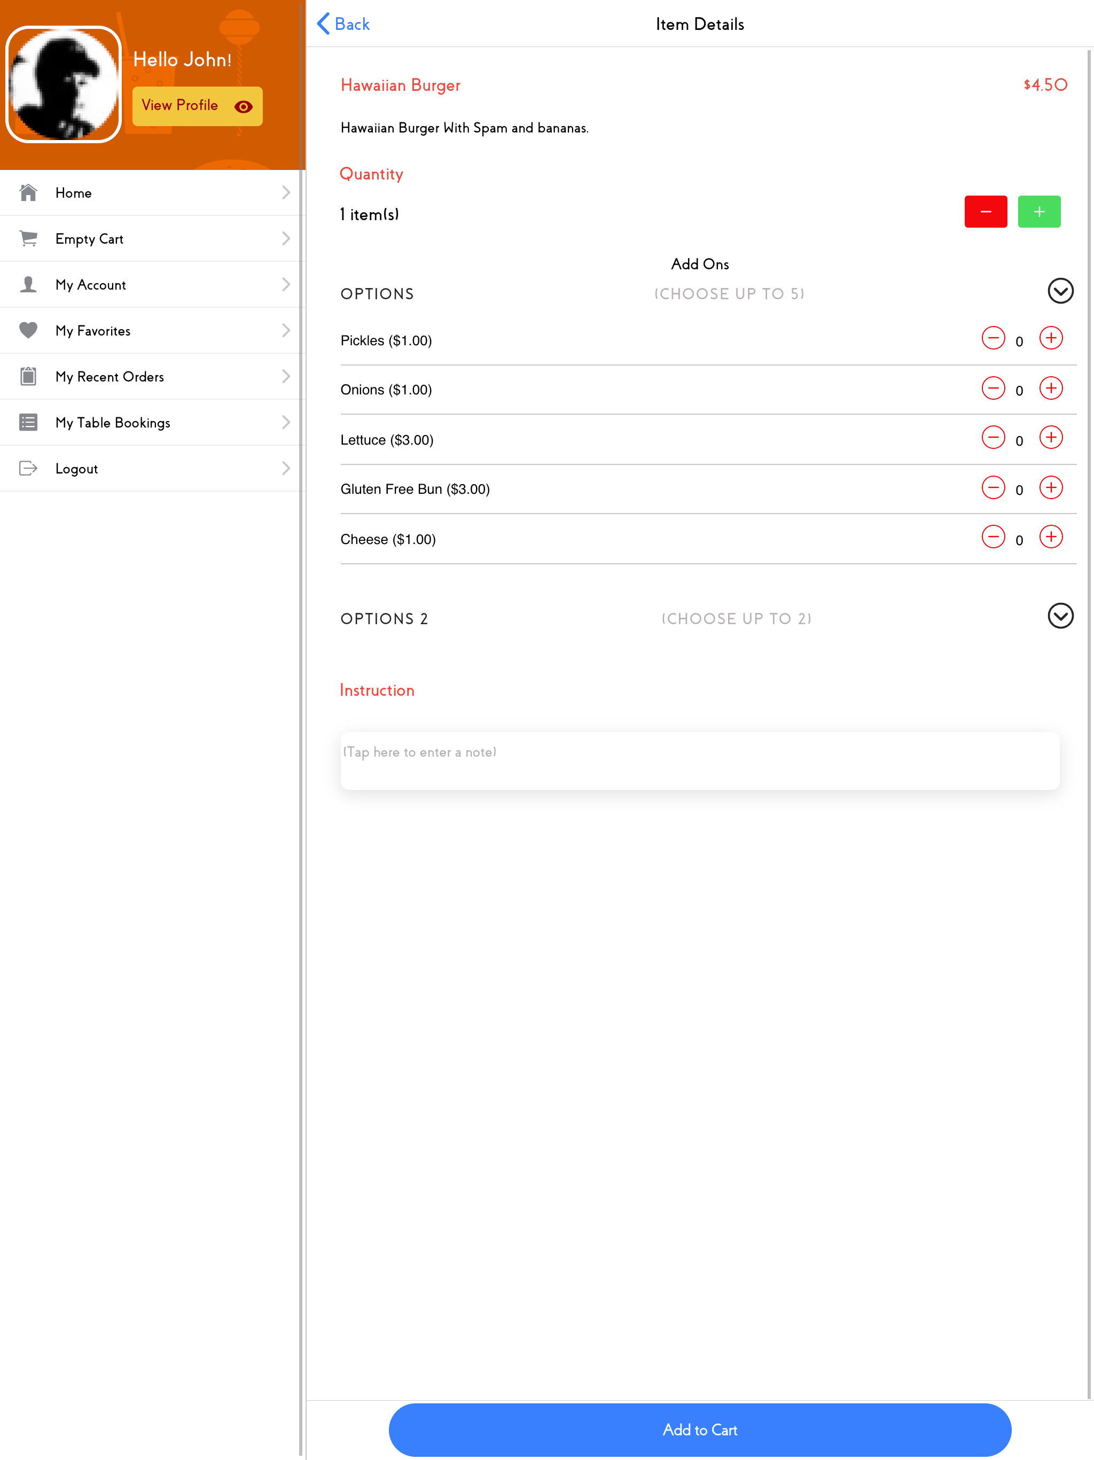Collapse the OPTIONS section chevron
The image size is (1094, 1460).
click(1060, 291)
